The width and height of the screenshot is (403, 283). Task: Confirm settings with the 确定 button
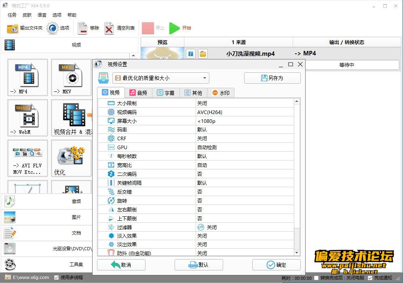[276, 265]
